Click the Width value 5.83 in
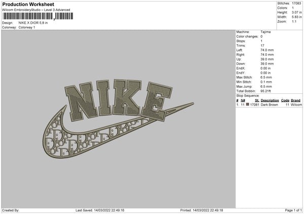The image size is (304, 214). (x=296, y=17)
